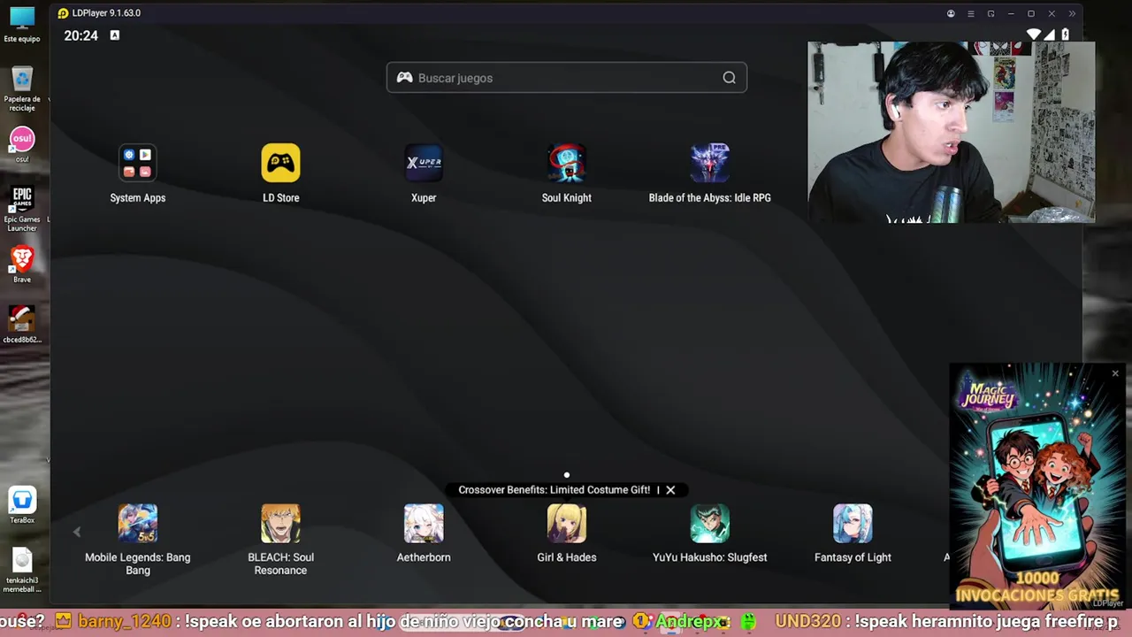The height and width of the screenshot is (637, 1132).
Task: Open LDPlayer user account icon
Action: (951, 13)
